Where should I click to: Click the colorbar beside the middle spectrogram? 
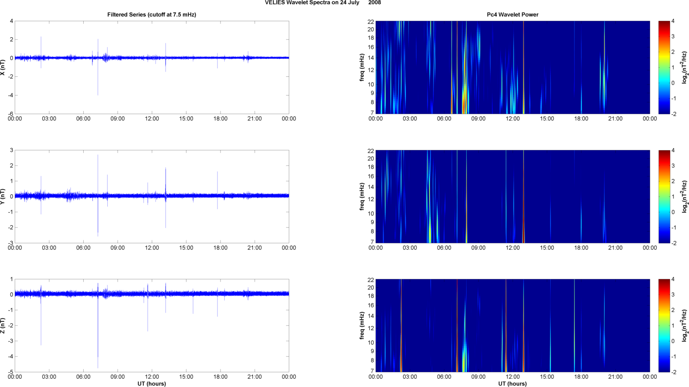click(664, 196)
